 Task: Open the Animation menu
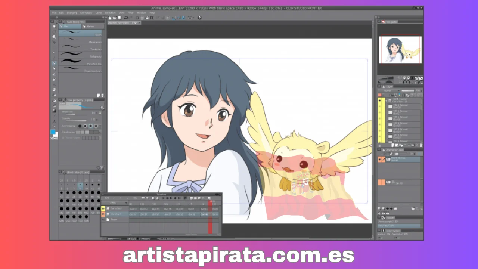click(86, 12)
